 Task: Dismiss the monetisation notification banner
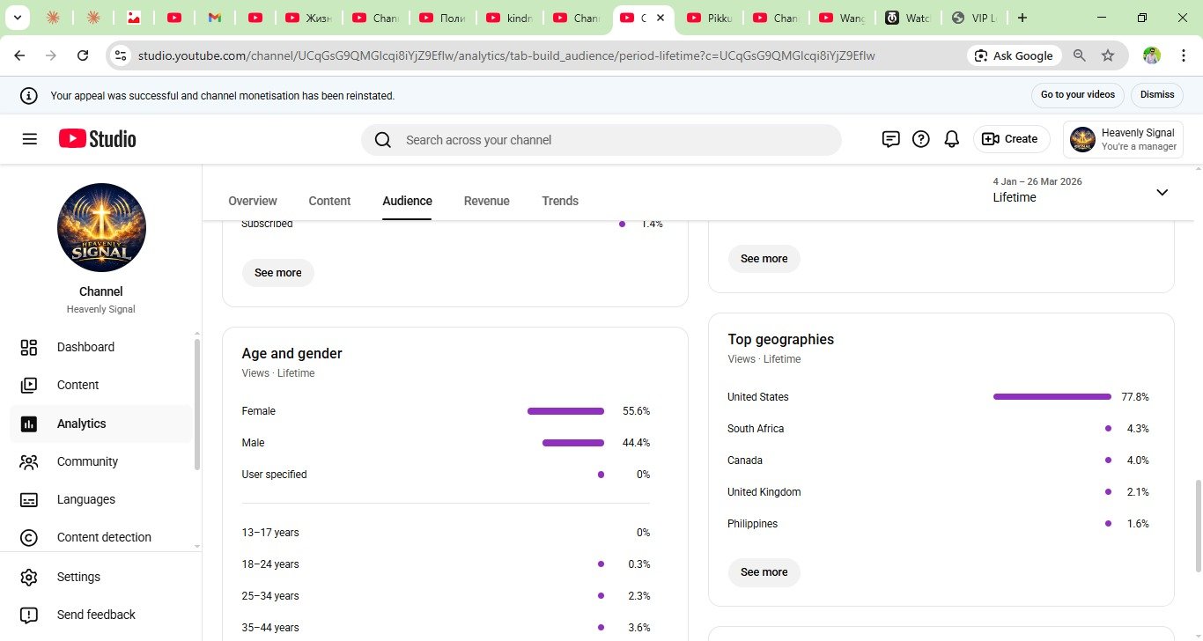point(1157,95)
